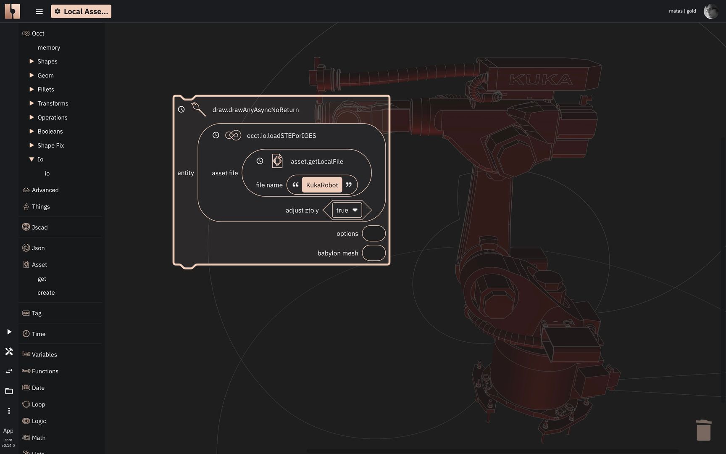Open the user profile avatar
The height and width of the screenshot is (454, 726).
click(x=711, y=11)
